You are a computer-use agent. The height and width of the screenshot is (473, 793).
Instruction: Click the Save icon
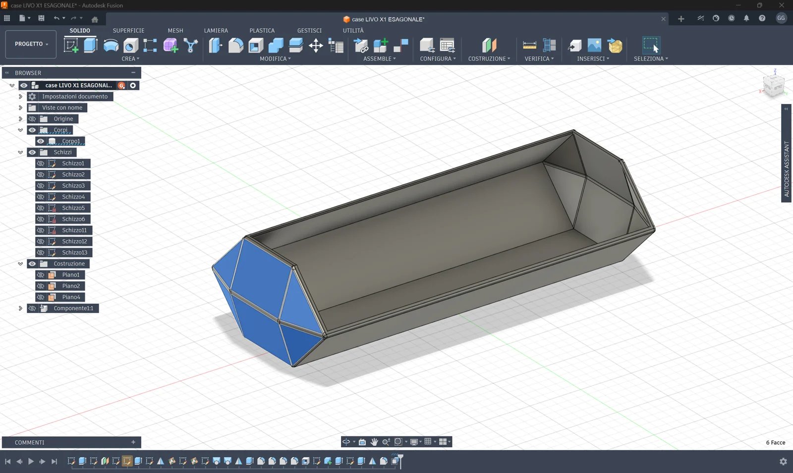[41, 18]
